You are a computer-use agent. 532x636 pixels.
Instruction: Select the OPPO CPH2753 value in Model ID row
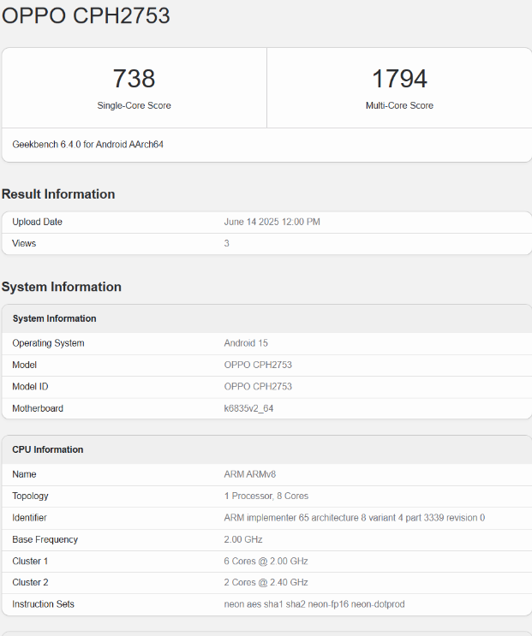(x=258, y=387)
